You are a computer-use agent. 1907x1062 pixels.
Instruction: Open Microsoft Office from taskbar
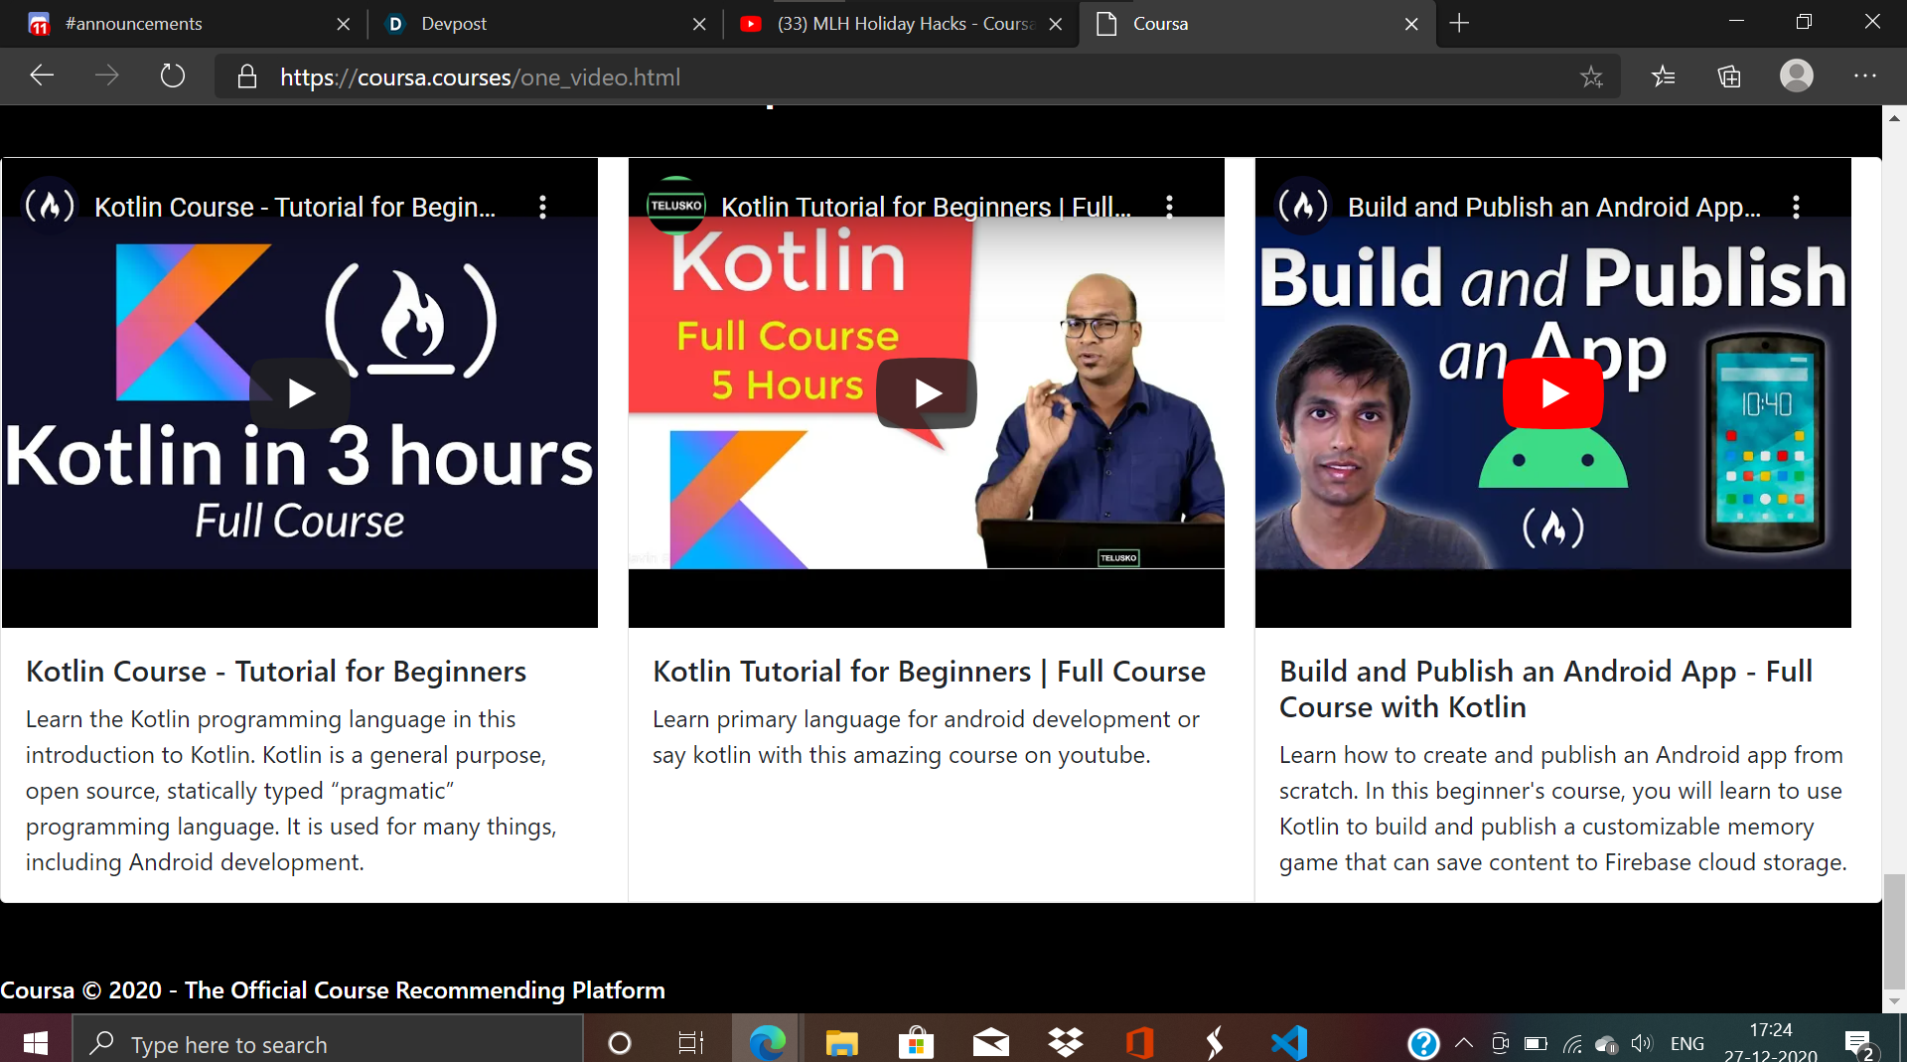(1139, 1043)
